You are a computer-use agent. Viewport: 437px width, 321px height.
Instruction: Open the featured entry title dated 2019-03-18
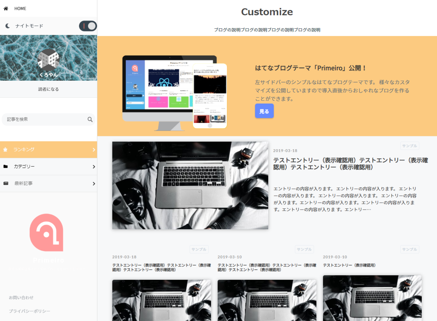350,164
